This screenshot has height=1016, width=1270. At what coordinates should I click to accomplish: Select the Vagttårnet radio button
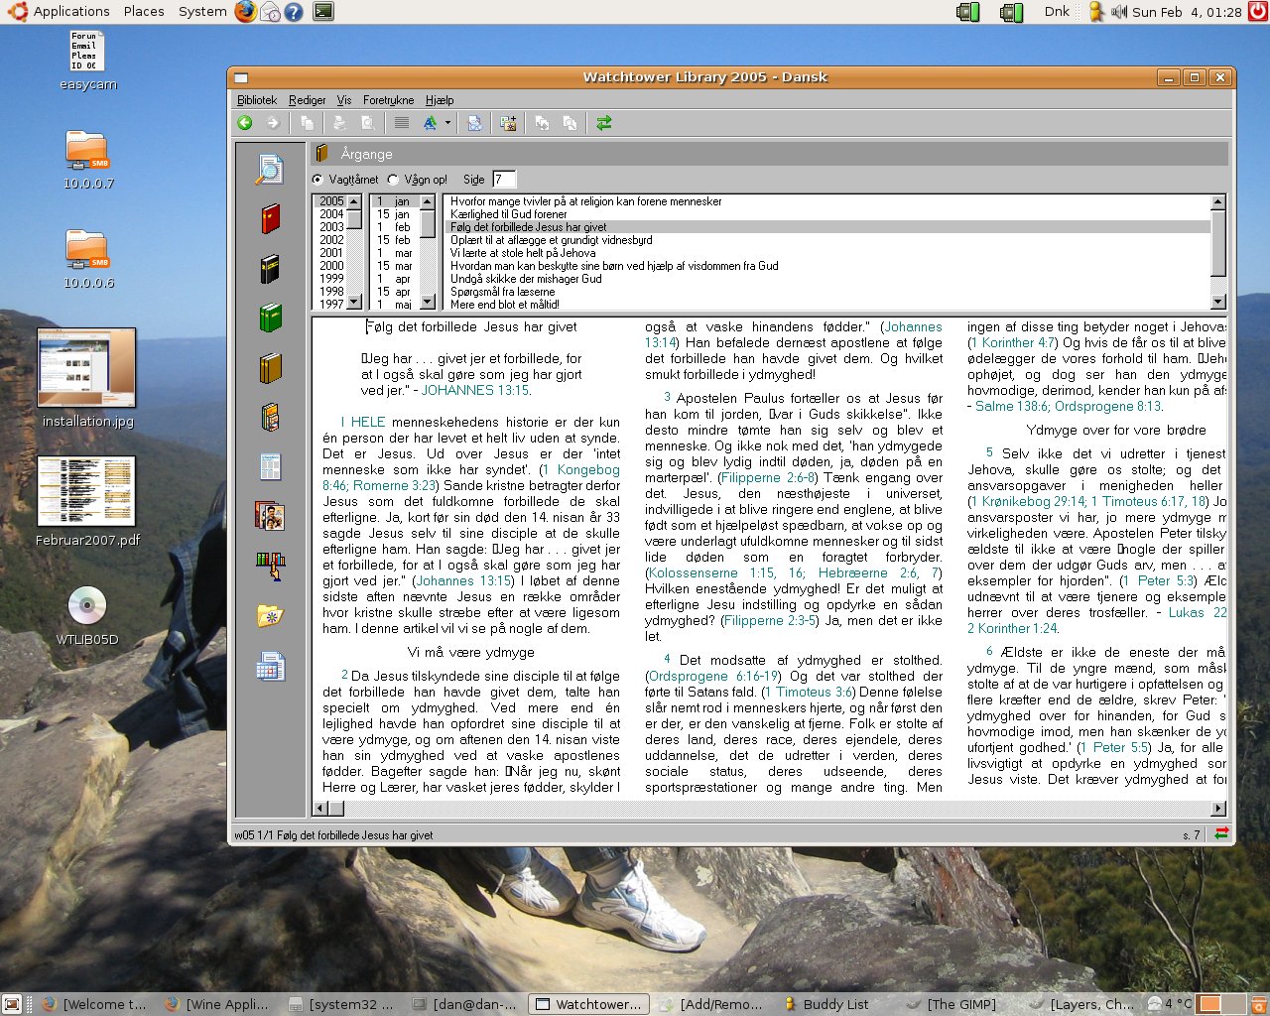pyautogui.click(x=317, y=180)
